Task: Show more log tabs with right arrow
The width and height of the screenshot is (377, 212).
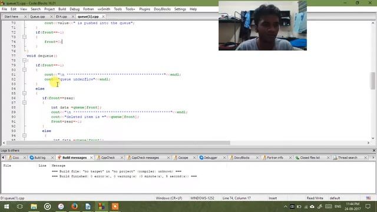Action: tap(373, 158)
